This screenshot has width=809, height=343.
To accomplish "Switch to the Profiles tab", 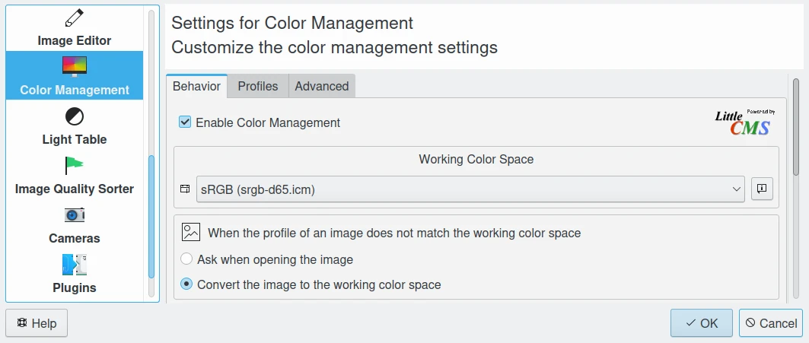I will [x=257, y=87].
